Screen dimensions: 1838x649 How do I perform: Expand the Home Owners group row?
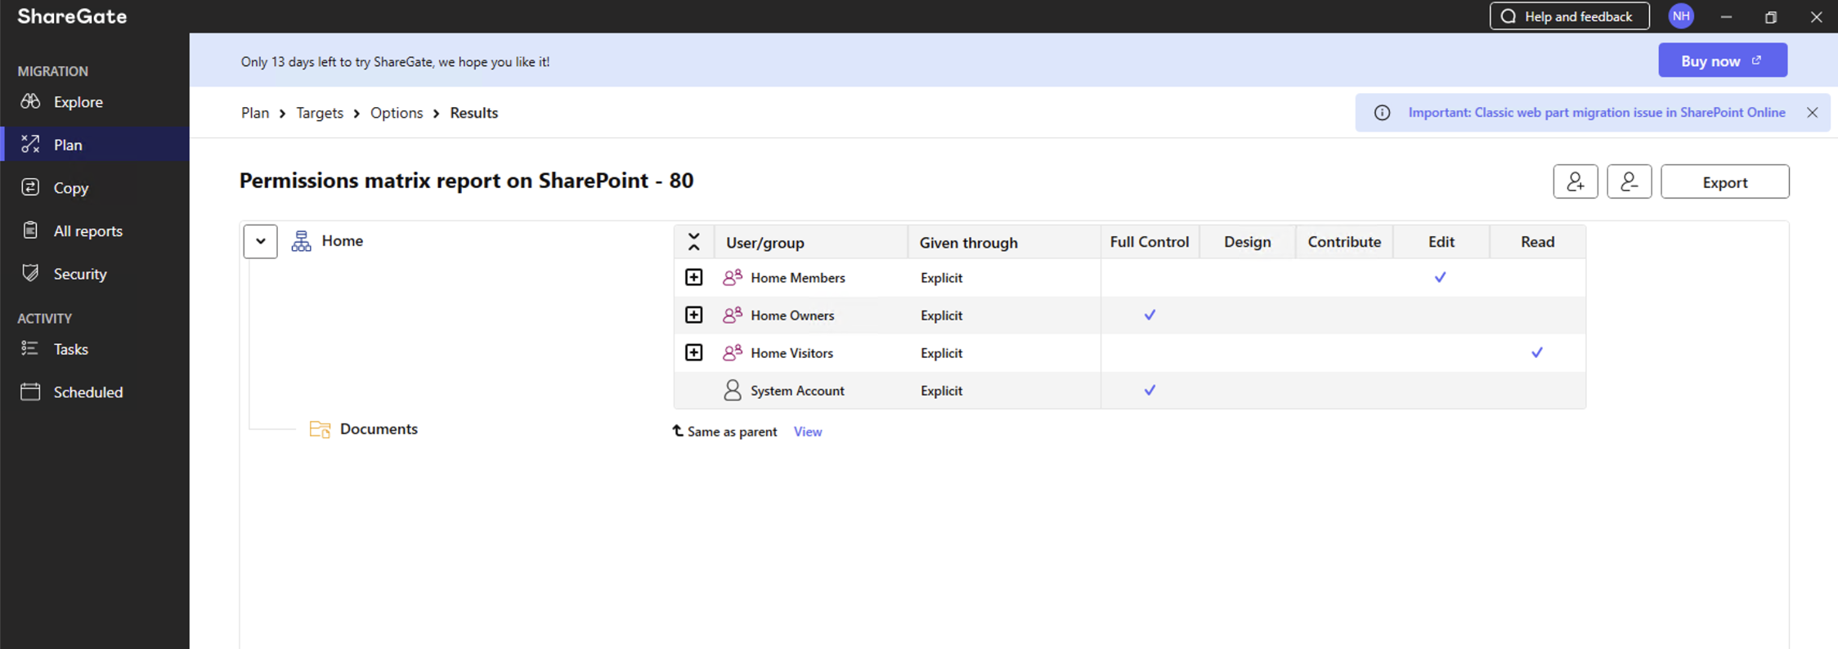694,316
